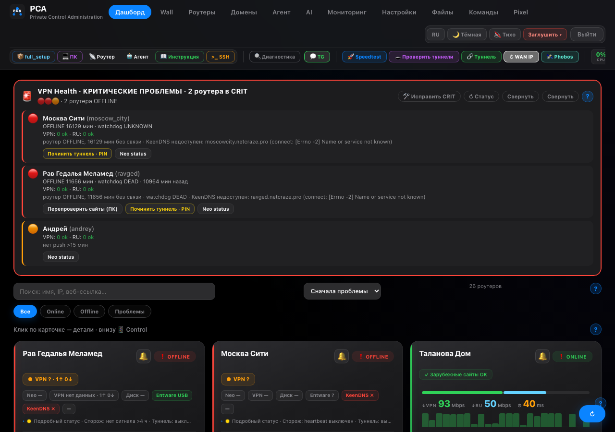615x432 pixels.
Task: Open the Дашборд tab
Action: coord(130,12)
